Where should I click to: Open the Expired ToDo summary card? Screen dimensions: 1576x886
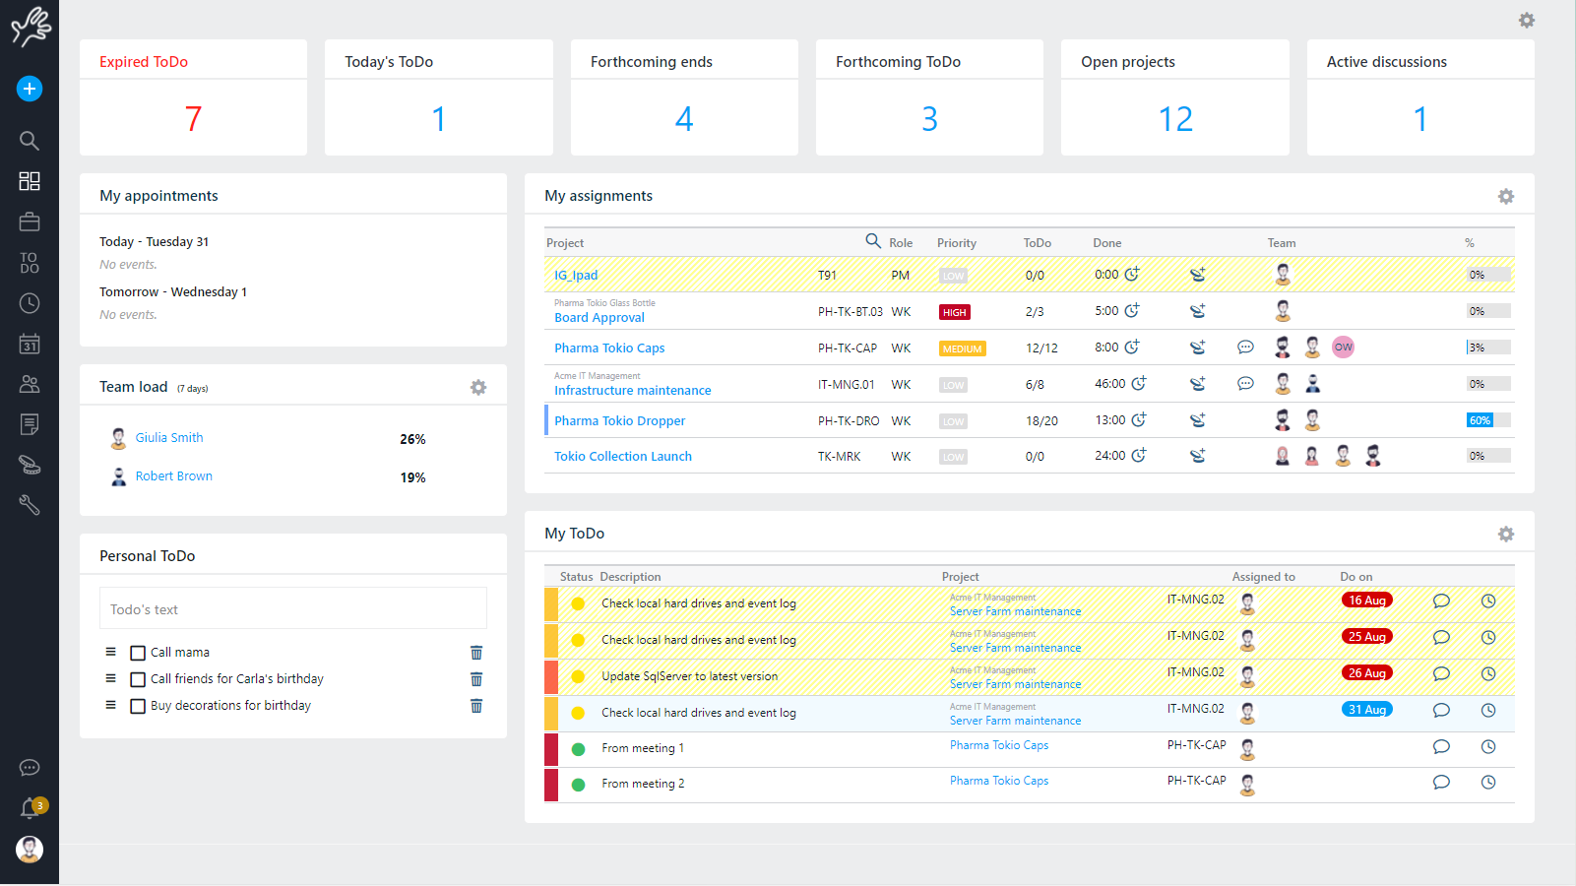click(x=193, y=97)
